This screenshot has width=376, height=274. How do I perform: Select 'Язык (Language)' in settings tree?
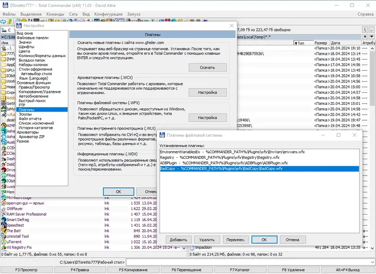click(x=33, y=78)
